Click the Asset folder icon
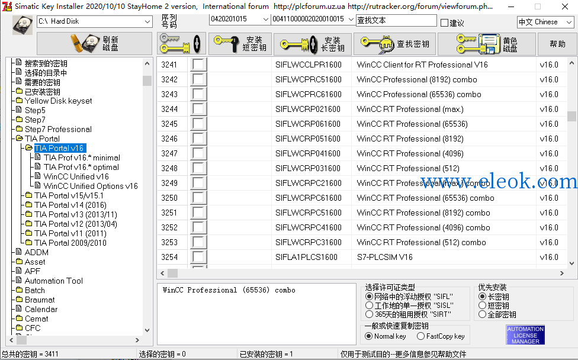 [x=19, y=261]
